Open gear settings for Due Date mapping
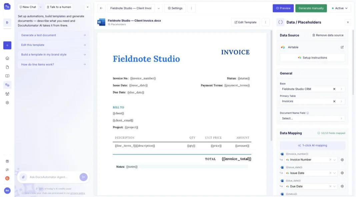 point(342,186)
